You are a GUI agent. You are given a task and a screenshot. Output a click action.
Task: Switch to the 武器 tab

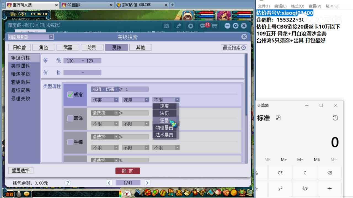click(68, 47)
